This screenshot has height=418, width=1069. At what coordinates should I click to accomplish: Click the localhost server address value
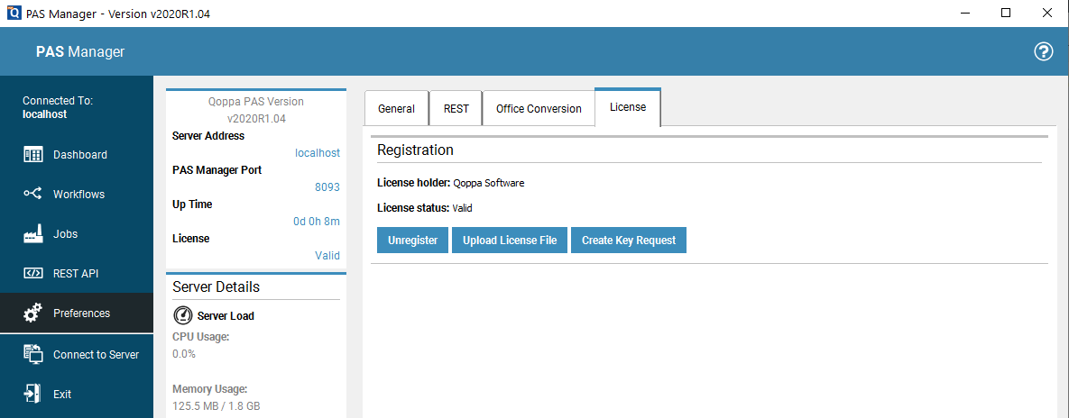[x=317, y=153]
